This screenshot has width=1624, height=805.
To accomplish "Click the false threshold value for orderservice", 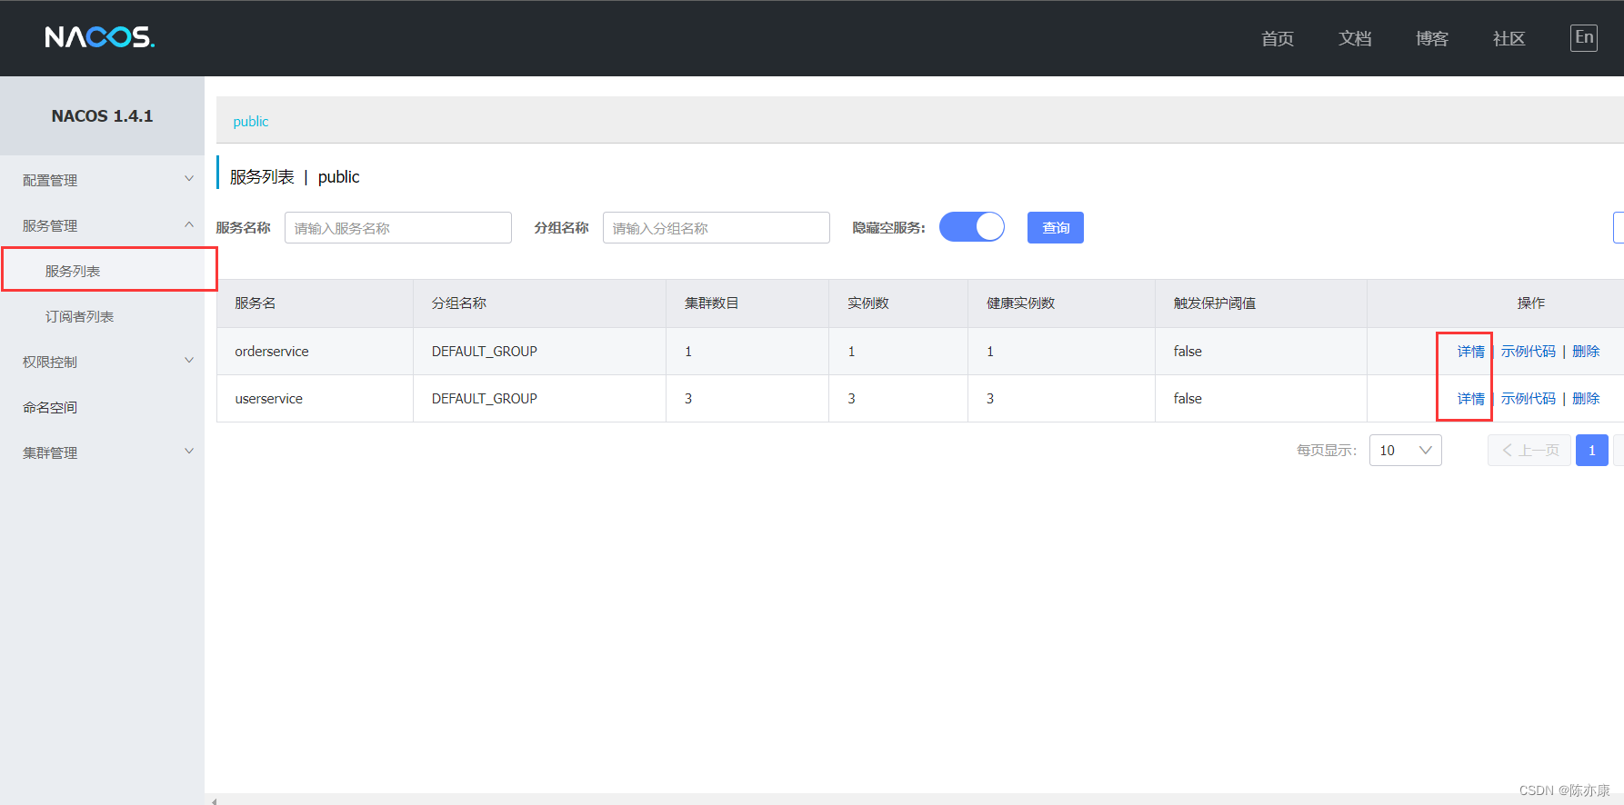I will pos(1188,352).
